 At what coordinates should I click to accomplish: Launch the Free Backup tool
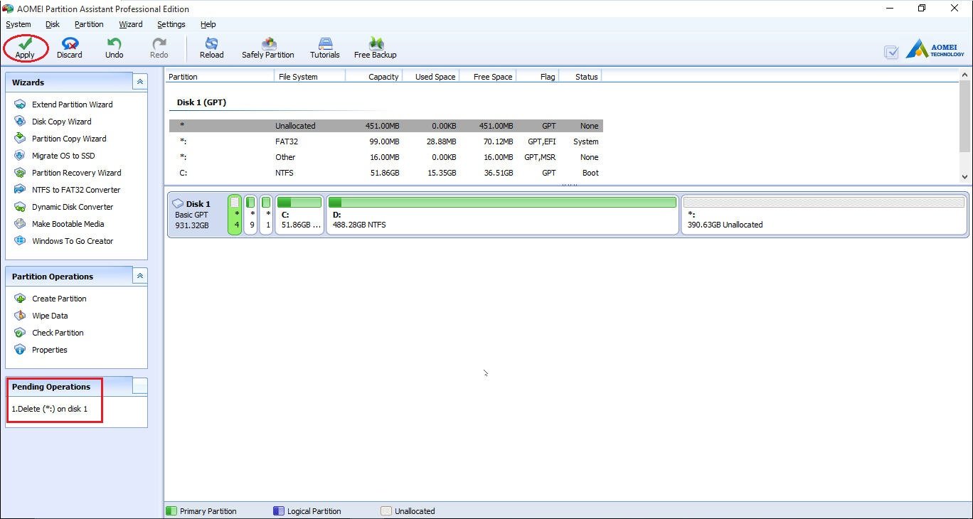(376, 48)
